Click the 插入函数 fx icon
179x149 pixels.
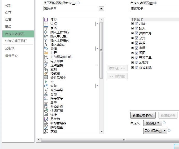[x=46, y=44]
